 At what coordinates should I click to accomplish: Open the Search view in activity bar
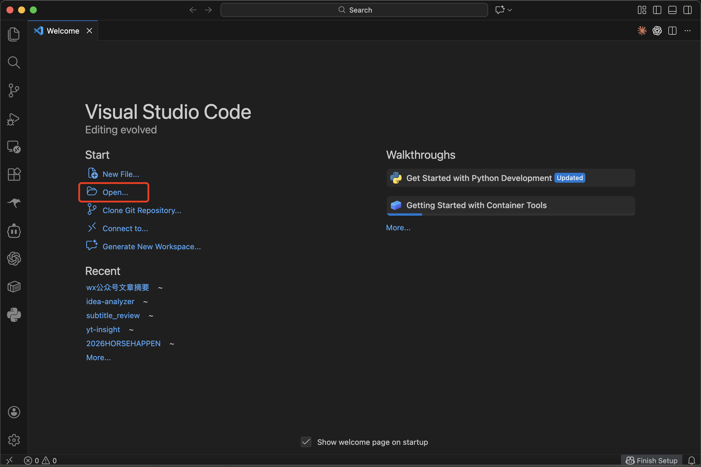pos(14,62)
